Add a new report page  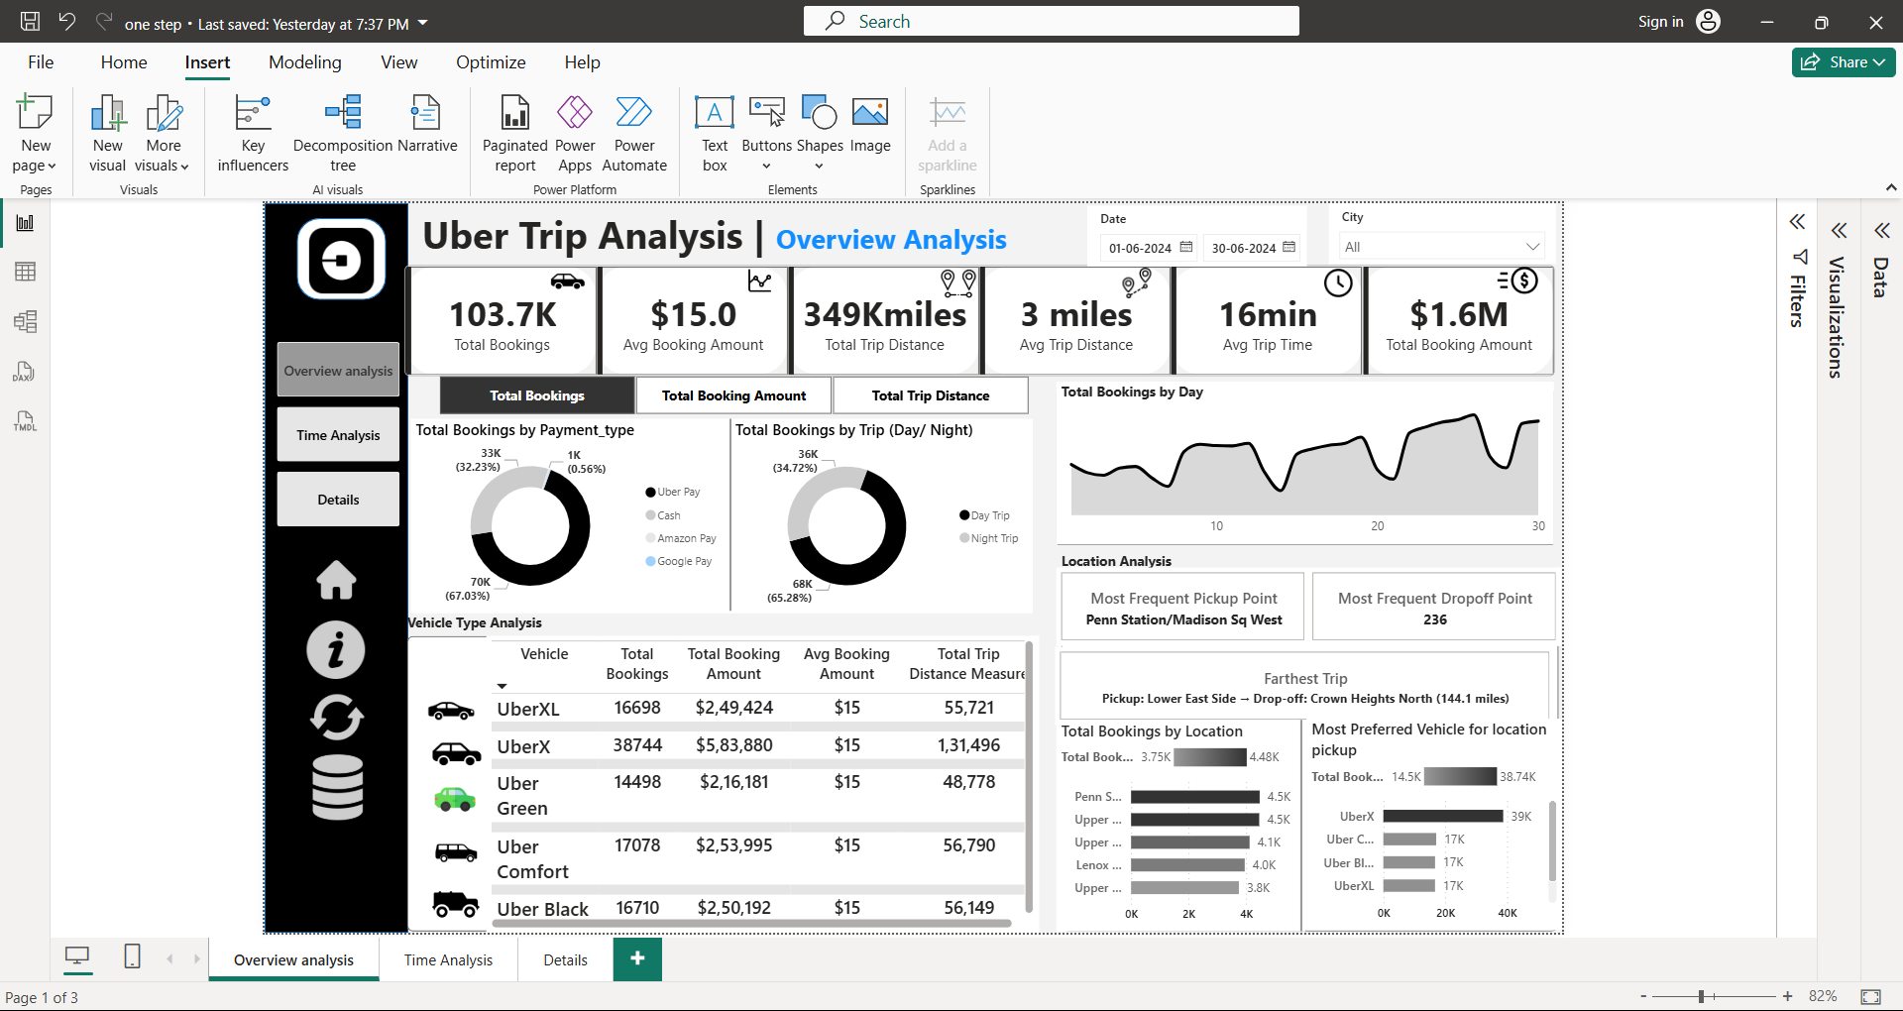tap(637, 958)
